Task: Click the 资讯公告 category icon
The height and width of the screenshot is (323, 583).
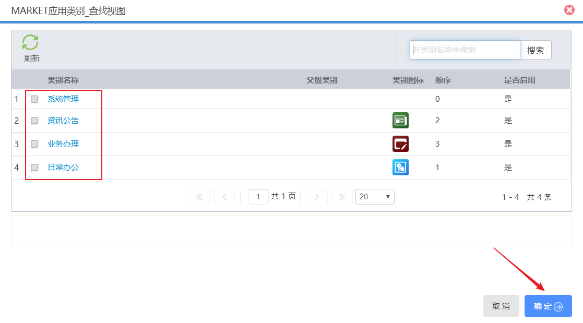Action: coord(400,121)
